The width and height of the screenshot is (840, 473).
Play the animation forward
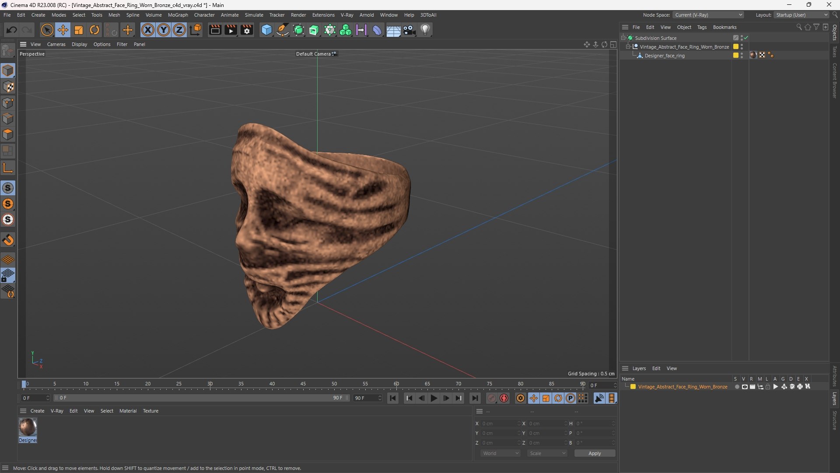[x=434, y=398]
